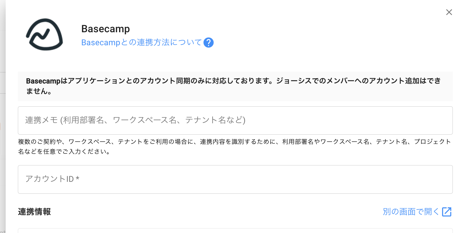Click the Basecamp logo icon
Image resolution: width=465 pixels, height=233 pixels.
pos(45,34)
